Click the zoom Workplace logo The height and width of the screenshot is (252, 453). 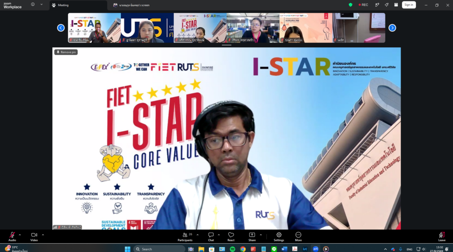pyautogui.click(x=12, y=5)
